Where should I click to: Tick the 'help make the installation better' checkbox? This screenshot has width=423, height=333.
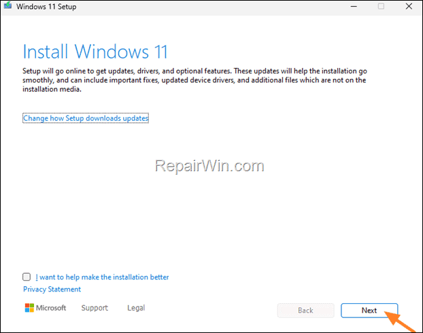(27, 277)
